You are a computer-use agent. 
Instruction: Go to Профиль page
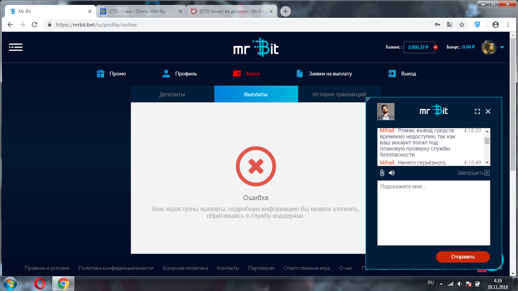[x=186, y=74]
